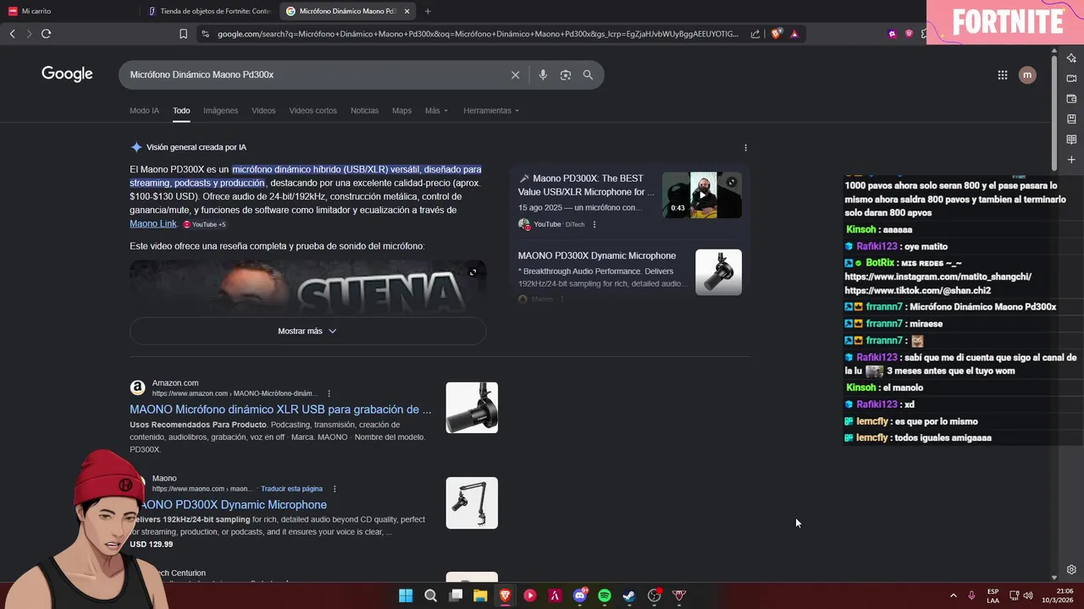
Task: Open the new tab plus button
Action: (x=428, y=11)
